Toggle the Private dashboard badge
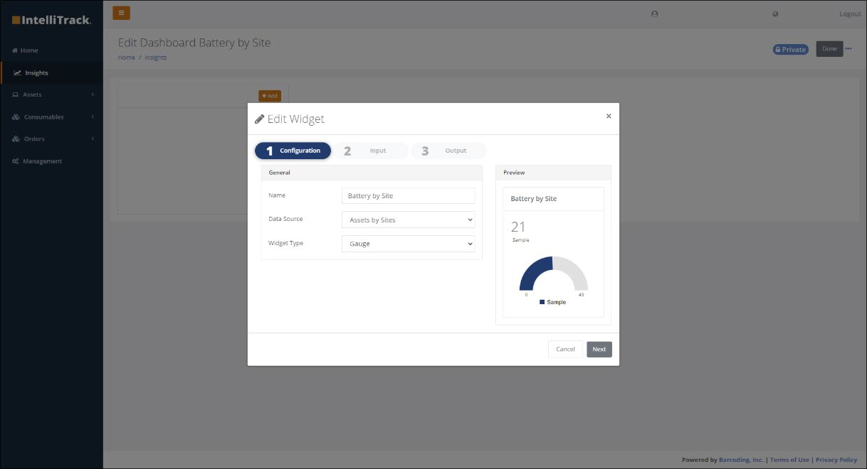 [x=791, y=50]
